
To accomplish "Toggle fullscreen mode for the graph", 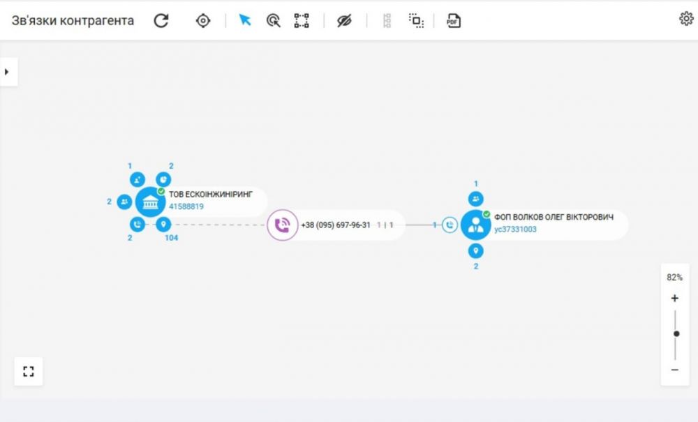I will pyautogui.click(x=29, y=371).
